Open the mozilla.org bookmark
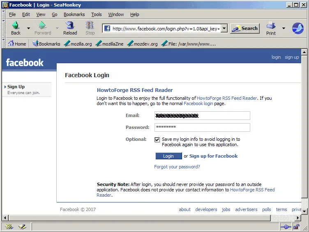Image resolution: width=309 pixels, height=232 pixels. 78,44
